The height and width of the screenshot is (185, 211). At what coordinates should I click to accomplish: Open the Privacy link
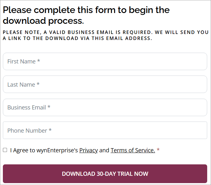pos(88,150)
